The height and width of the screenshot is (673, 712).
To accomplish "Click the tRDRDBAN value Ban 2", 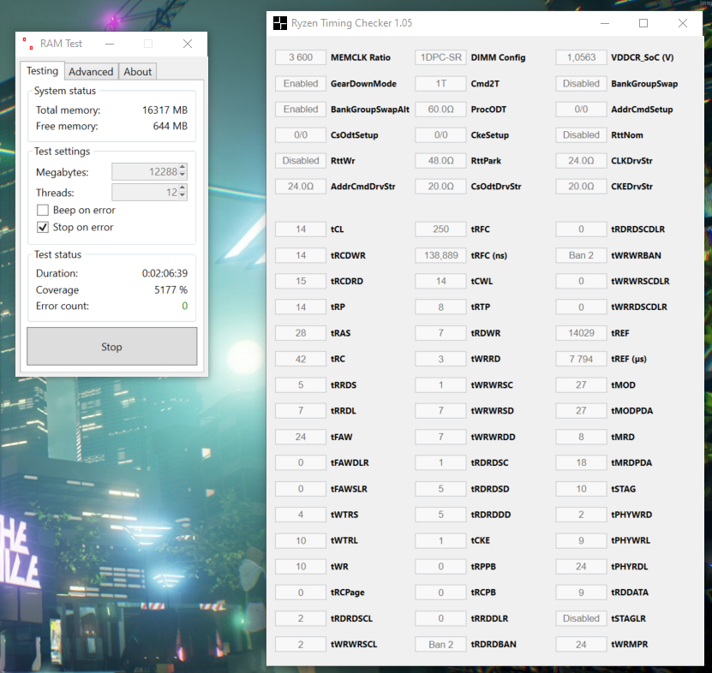I will 440,645.
